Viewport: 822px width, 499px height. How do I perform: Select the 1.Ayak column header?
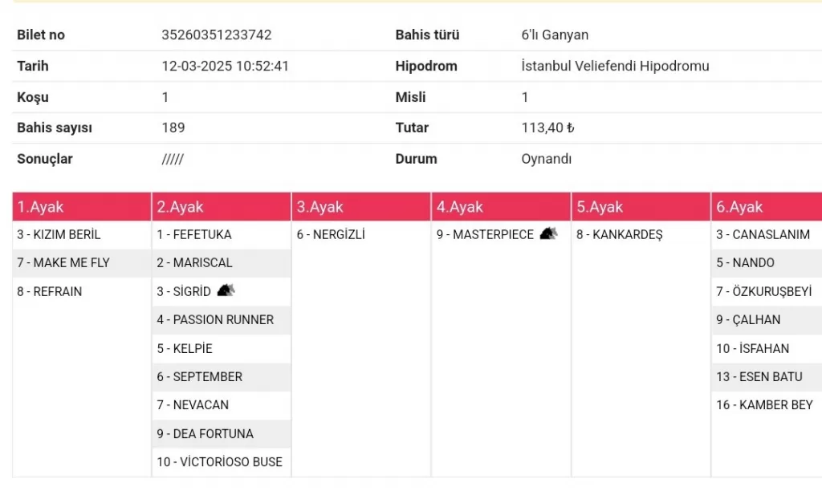tap(41, 207)
